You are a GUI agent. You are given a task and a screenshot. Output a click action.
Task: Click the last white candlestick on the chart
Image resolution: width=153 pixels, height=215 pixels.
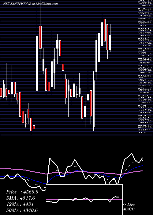110,42
